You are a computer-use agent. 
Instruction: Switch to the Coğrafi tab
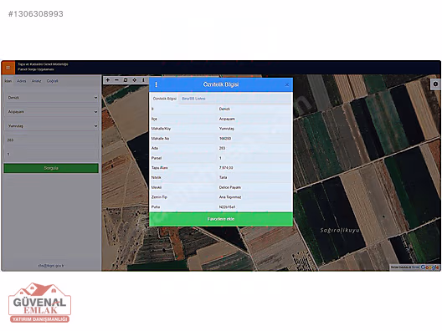53,81
